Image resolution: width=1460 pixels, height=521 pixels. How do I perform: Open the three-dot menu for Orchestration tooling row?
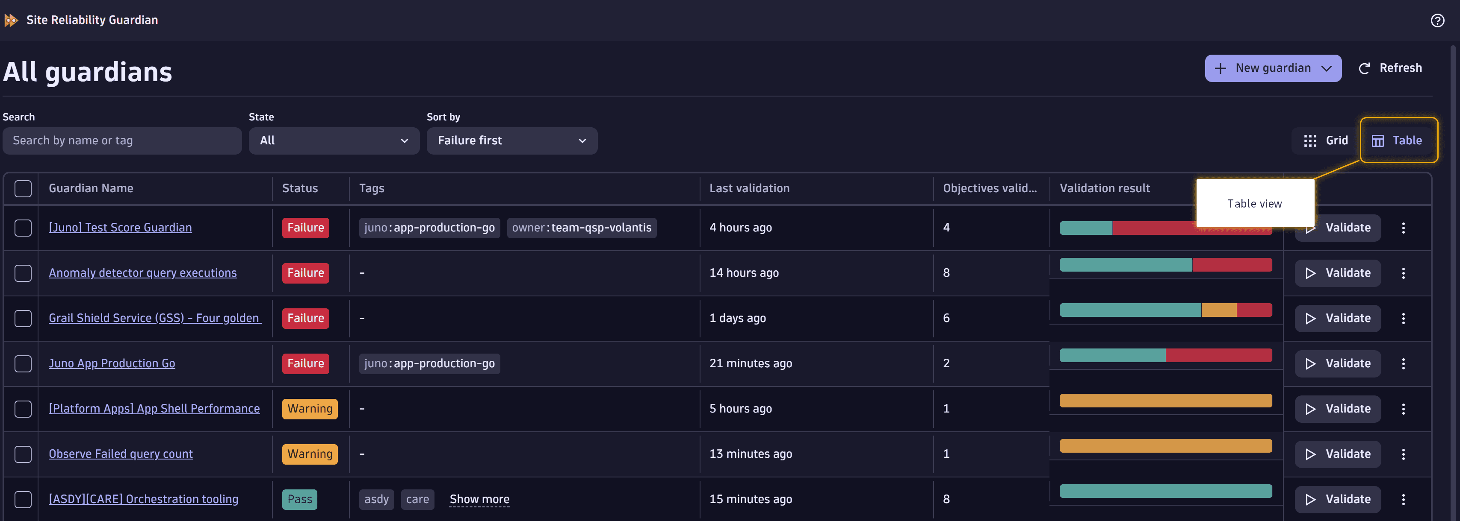point(1403,500)
